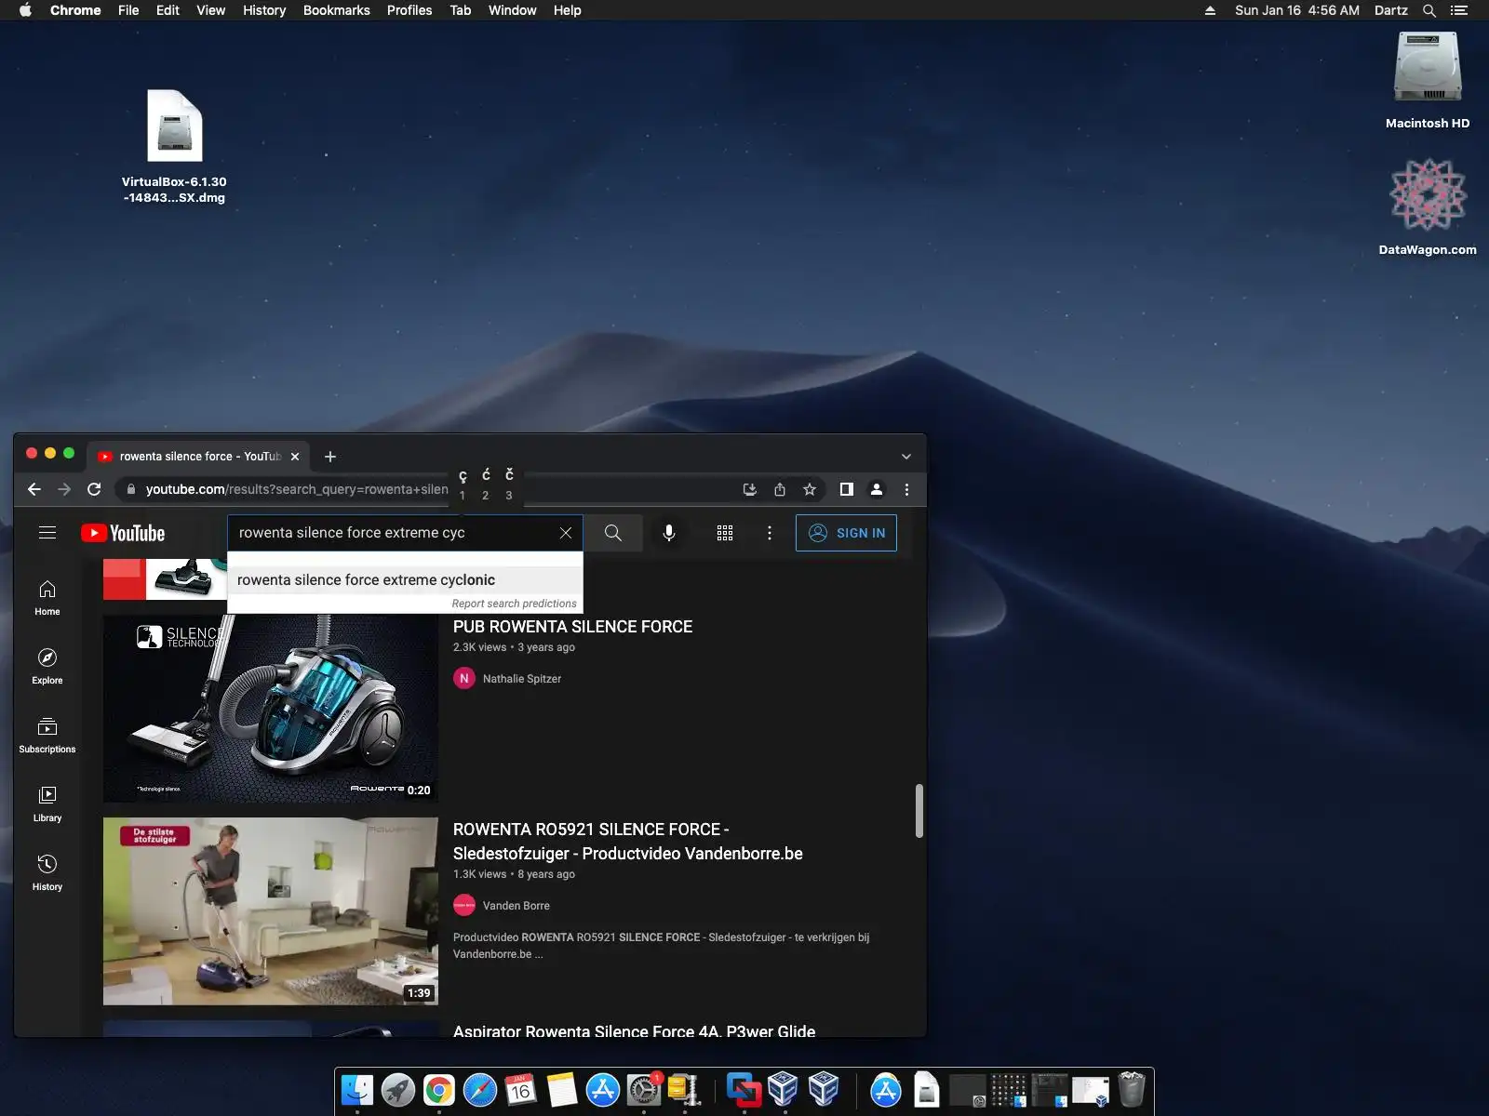Image resolution: width=1489 pixels, height=1116 pixels.
Task: Click the Chrome forward arrow
Action: point(64,489)
